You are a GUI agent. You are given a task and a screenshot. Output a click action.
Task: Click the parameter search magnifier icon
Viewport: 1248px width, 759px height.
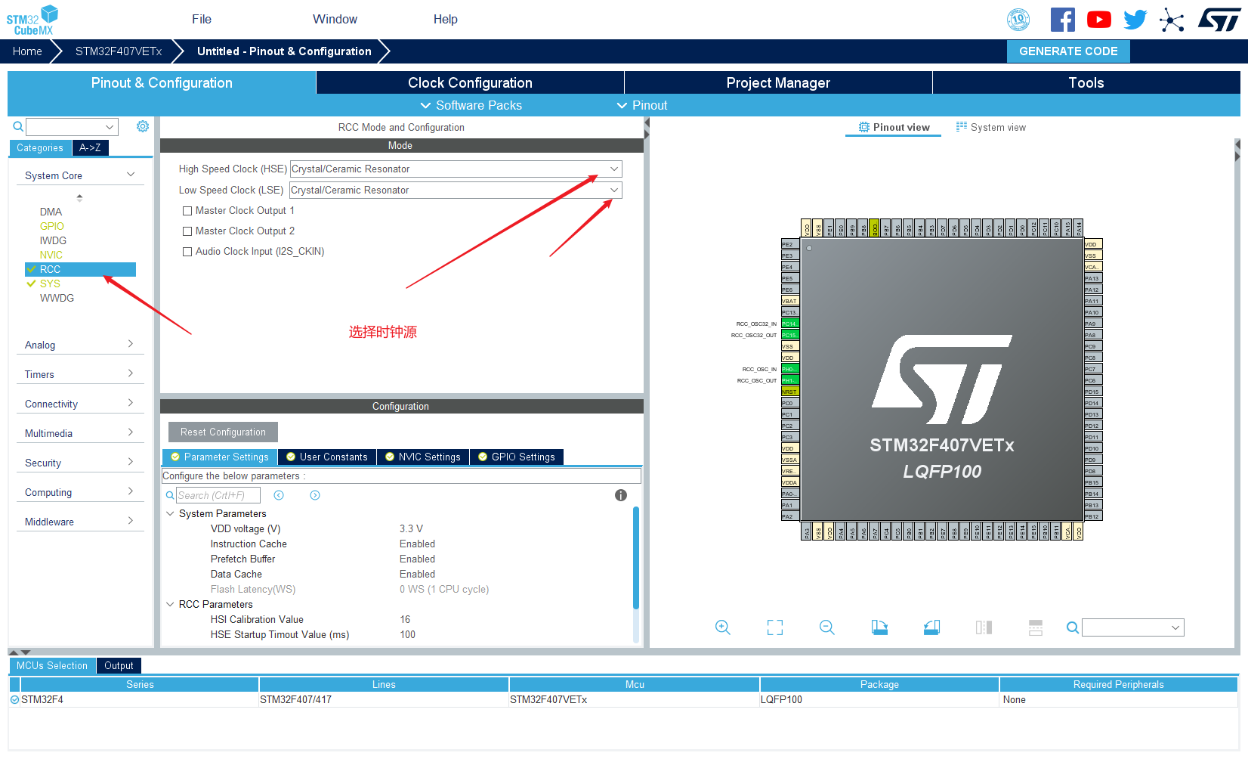tap(170, 495)
